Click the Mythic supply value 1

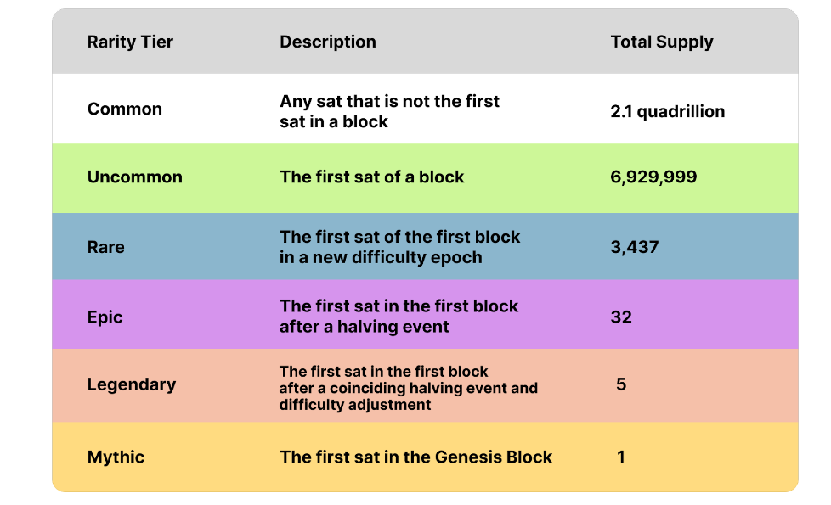[621, 457]
